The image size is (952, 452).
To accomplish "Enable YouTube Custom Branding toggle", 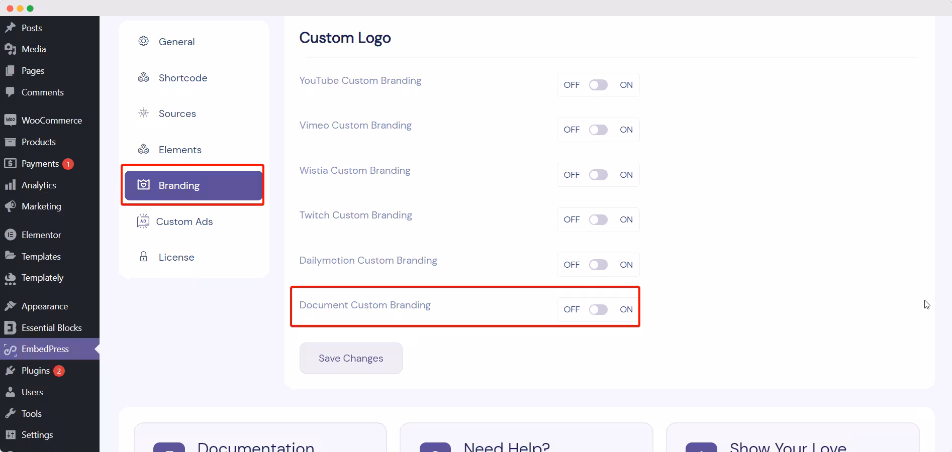I will [598, 85].
